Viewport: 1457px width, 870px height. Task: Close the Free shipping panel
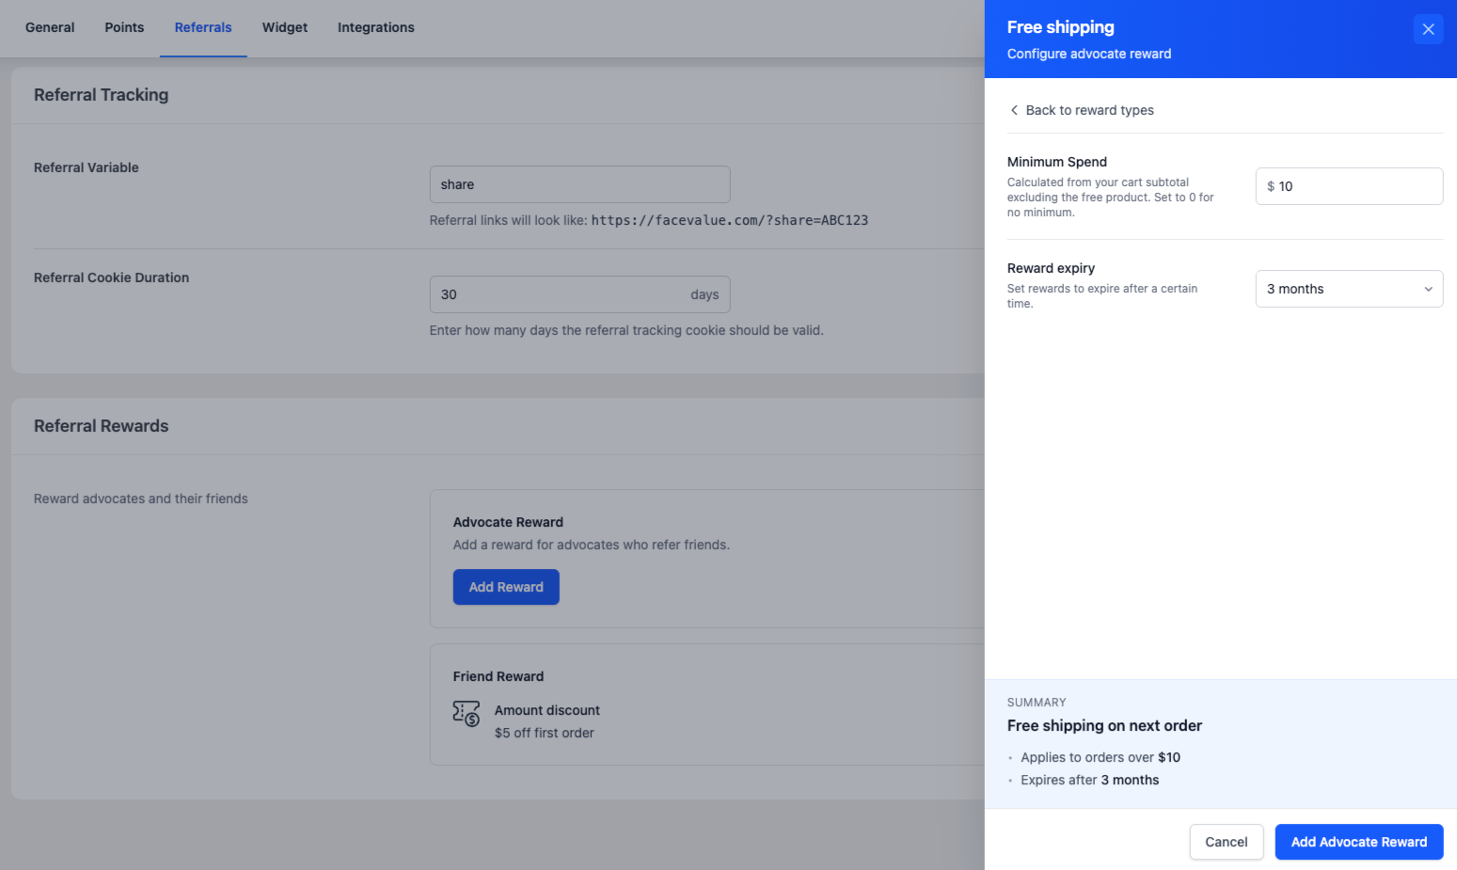click(1428, 29)
